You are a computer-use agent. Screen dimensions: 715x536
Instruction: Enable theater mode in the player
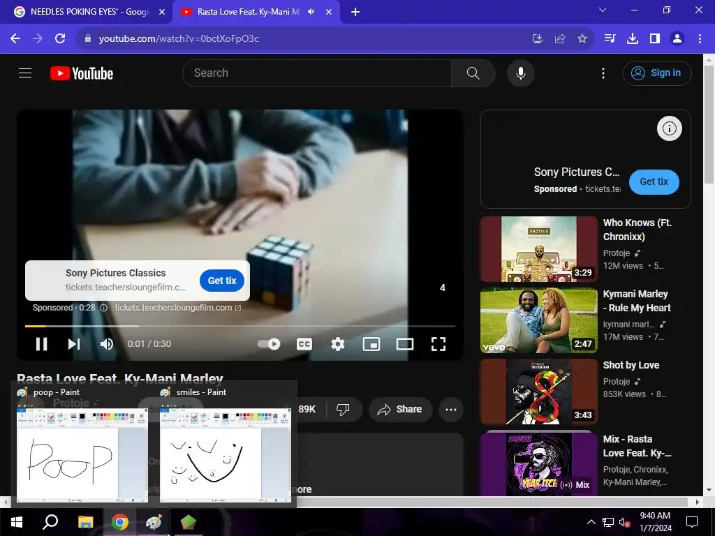coord(405,344)
